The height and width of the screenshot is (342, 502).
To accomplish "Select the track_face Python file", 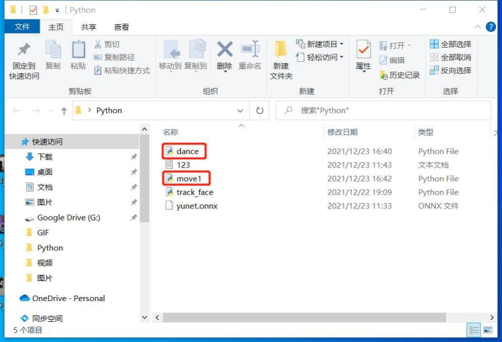I will (x=189, y=192).
